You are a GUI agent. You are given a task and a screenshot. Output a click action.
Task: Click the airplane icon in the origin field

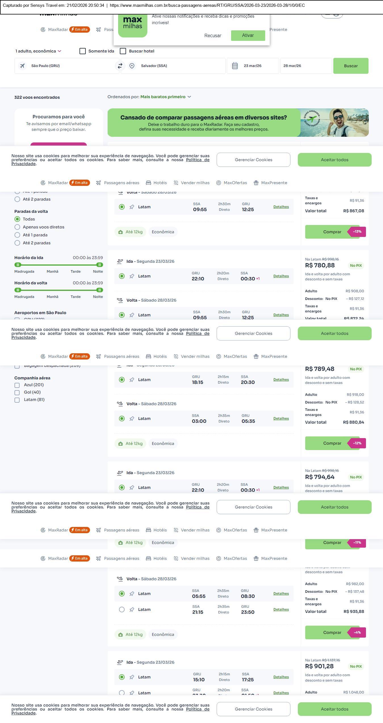point(22,66)
